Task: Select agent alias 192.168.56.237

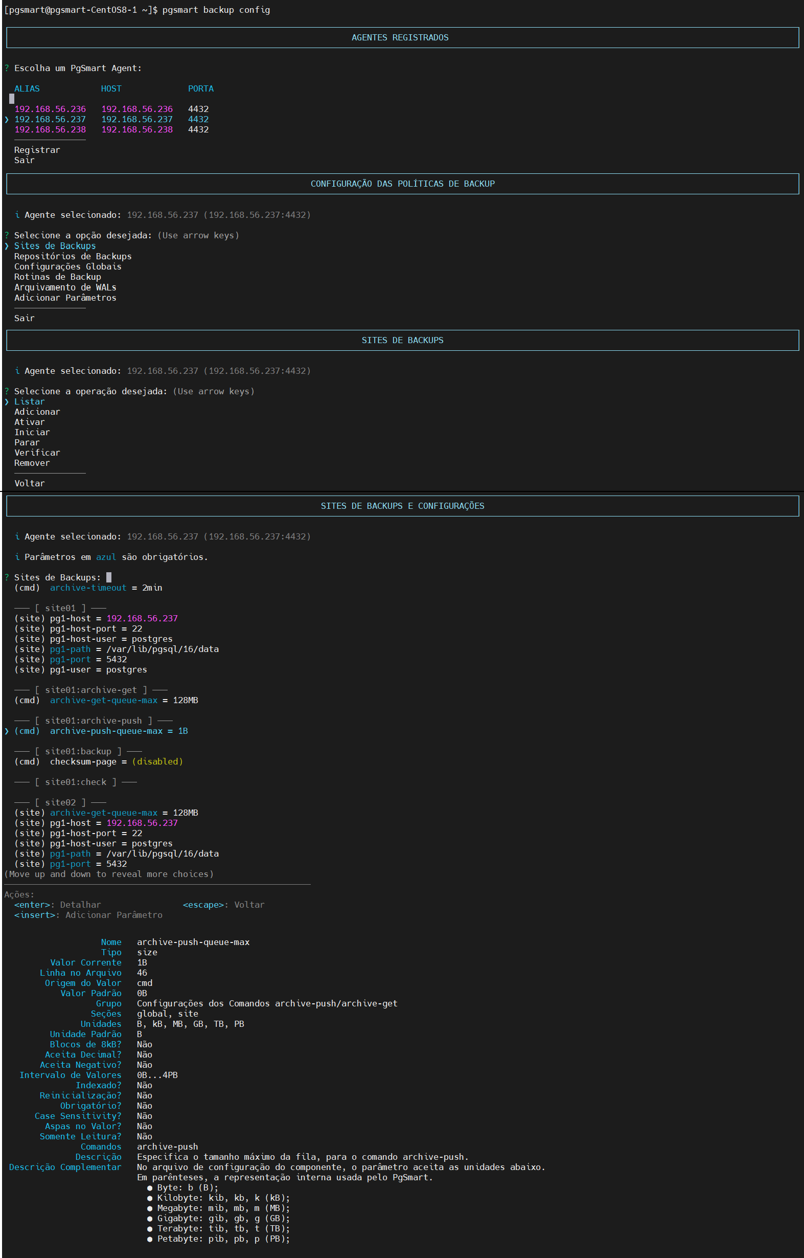Action: click(50, 120)
